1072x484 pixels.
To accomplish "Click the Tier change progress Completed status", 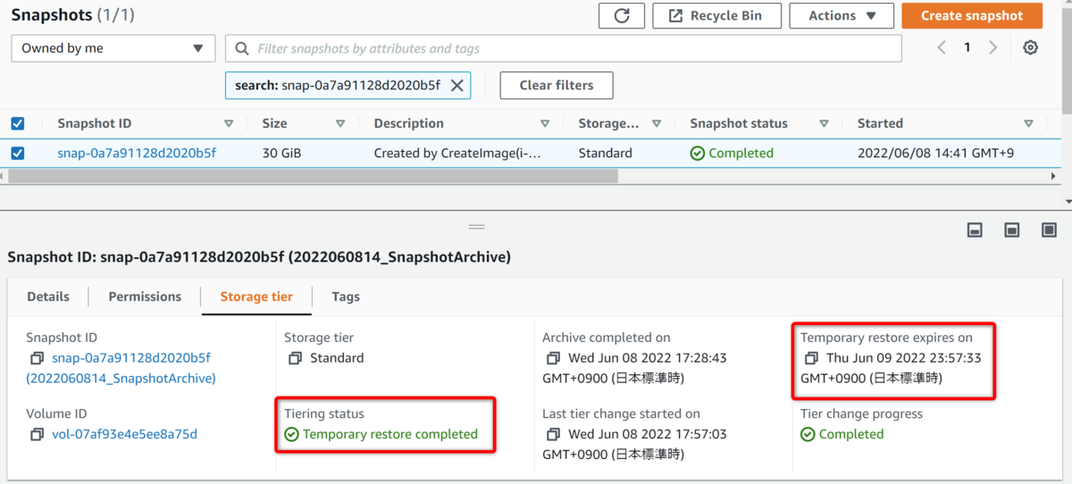I will coord(842,434).
